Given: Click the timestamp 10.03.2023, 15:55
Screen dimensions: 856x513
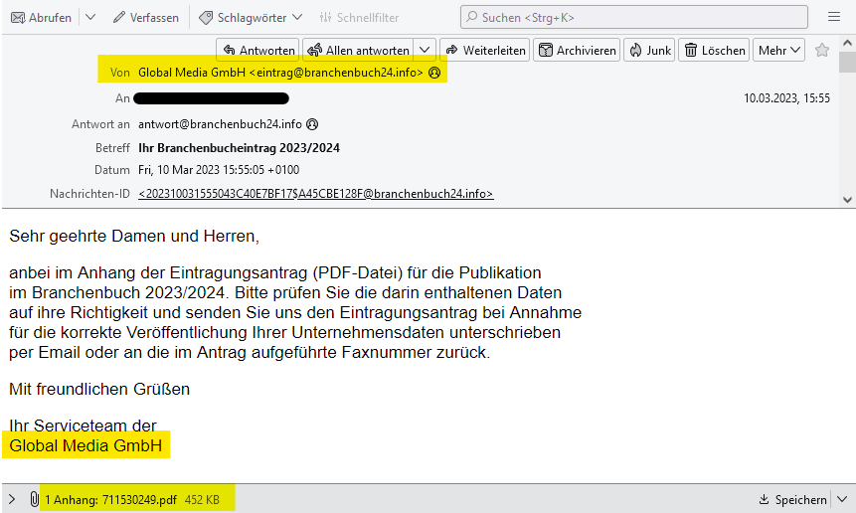Looking at the screenshot, I should [x=786, y=98].
